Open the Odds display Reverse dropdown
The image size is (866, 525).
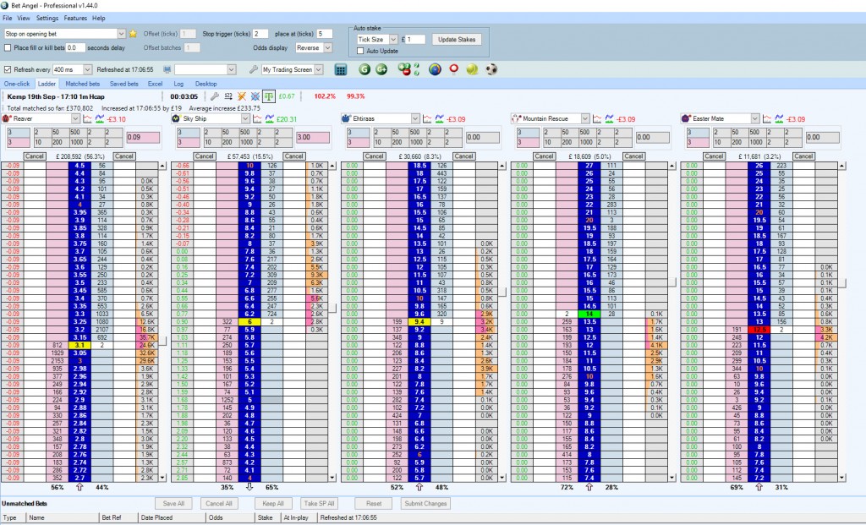click(x=327, y=48)
